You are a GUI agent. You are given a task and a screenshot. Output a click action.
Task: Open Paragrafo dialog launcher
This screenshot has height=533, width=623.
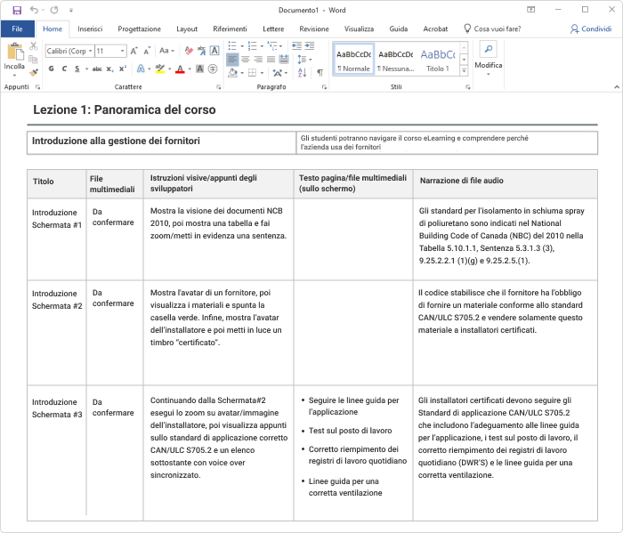point(324,87)
